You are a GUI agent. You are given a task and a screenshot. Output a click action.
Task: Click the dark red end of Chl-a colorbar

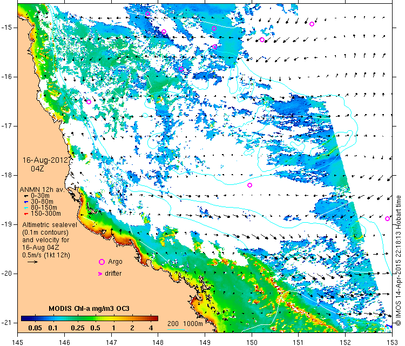155,318
